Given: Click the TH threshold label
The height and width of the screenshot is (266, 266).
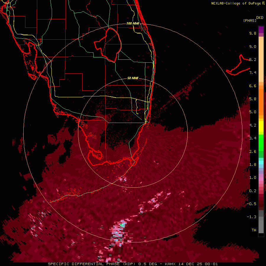Looking at the screenshot, I should click(254, 230).
